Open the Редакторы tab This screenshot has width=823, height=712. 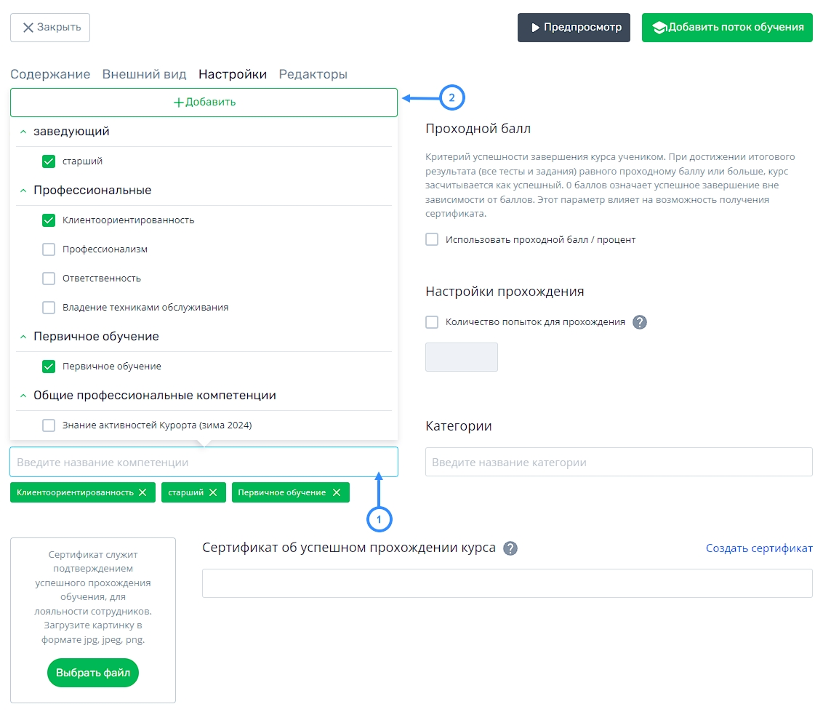coord(313,74)
